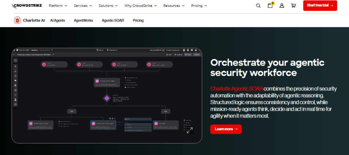Expand the Resources dropdown menu

174,6
